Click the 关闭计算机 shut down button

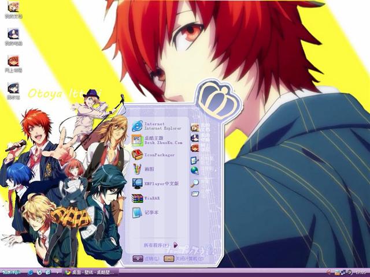(184, 259)
